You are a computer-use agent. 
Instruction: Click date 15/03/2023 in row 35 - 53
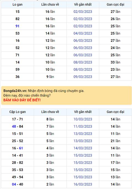coord(83,170)
